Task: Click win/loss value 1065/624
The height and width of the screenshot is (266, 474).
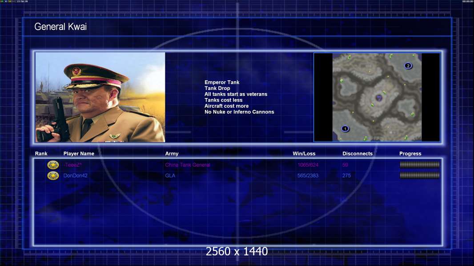Action: coord(308,165)
